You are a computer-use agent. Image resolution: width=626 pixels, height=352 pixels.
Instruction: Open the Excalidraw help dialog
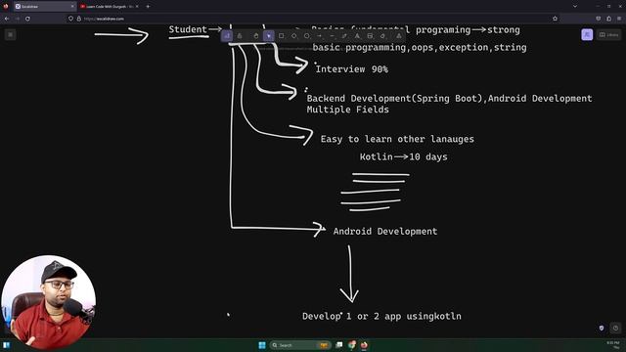point(615,329)
